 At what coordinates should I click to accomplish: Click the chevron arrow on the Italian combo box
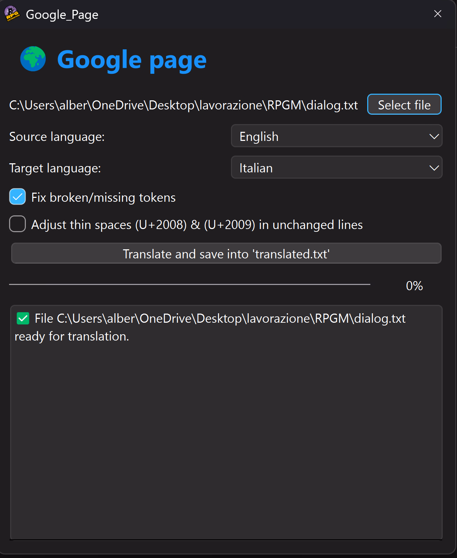[434, 168]
